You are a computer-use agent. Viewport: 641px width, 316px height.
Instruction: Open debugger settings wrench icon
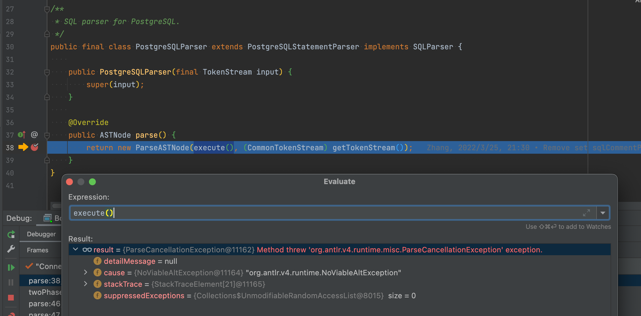(x=11, y=249)
